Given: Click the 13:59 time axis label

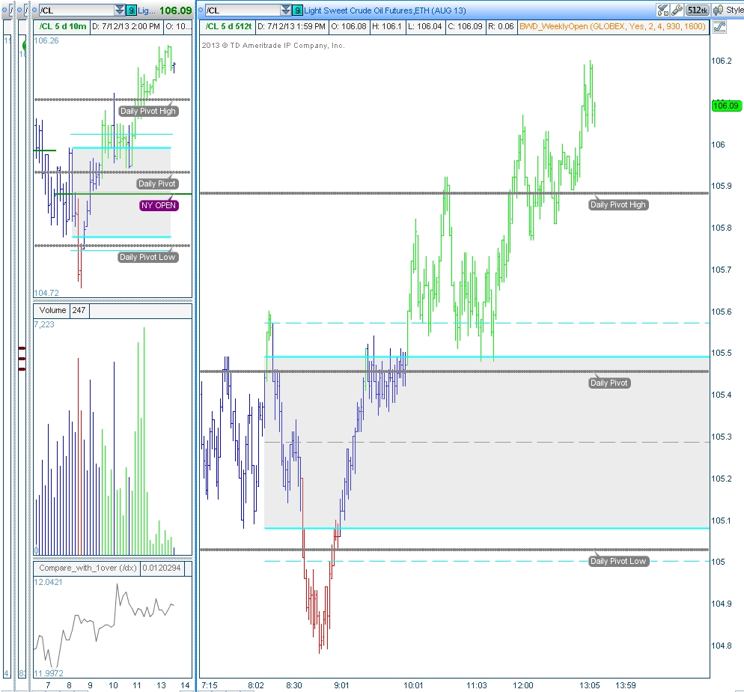Looking at the screenshot, I should [626, 685].
